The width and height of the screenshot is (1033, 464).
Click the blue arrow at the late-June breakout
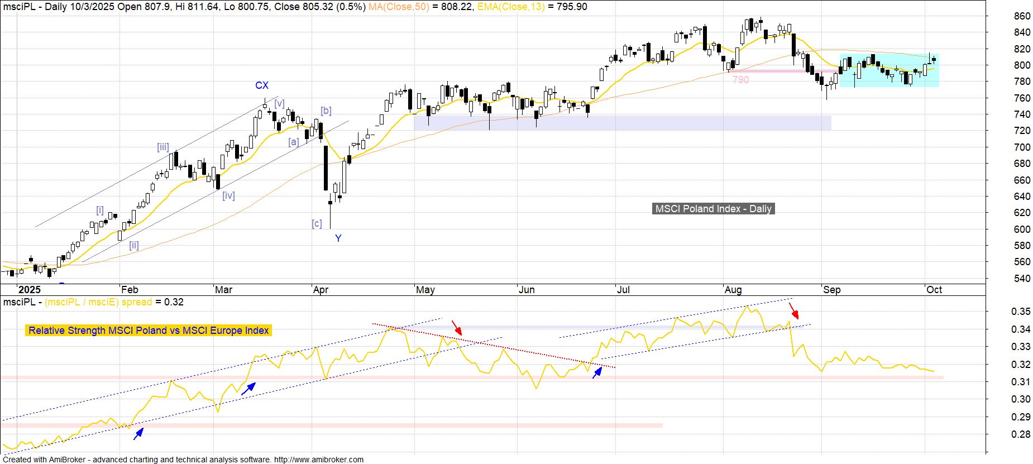(x=597, y=372)
